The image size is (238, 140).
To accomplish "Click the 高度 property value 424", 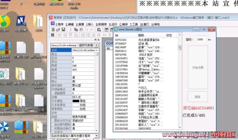I will point(83,70).
